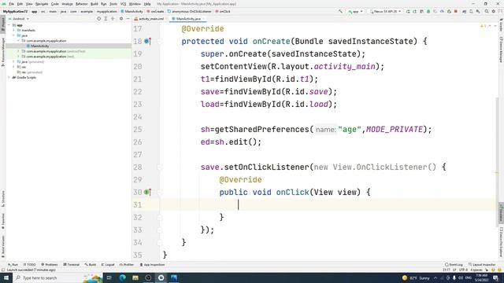The image size is (504, 283).
Task: Open the SDK Manager toolbar icon
Action: click(x=478, y=11)
